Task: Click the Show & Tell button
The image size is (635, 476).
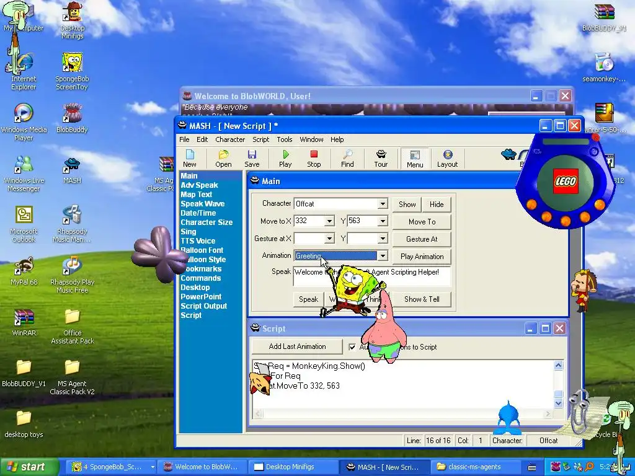Action: [x=422, y=299]
